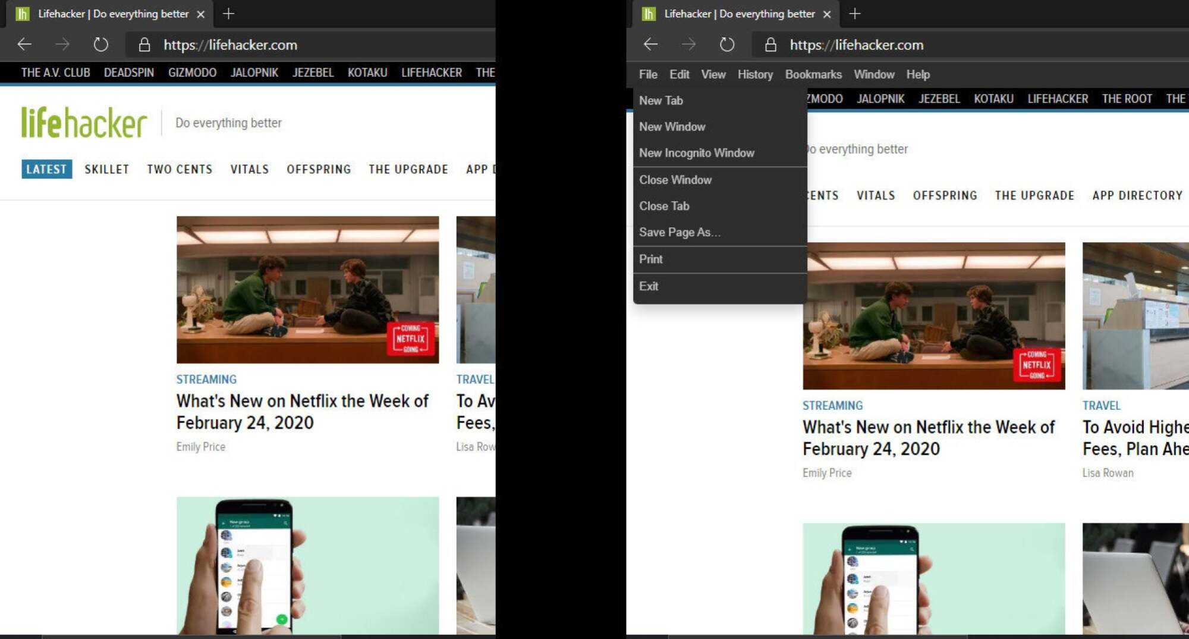Click back arrow in left browser window

24,44
